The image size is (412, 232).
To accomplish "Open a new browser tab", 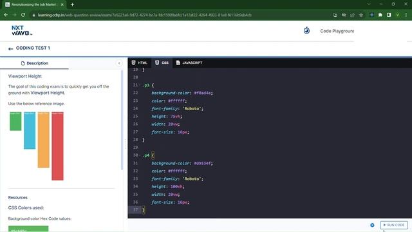I will point(72,5).
